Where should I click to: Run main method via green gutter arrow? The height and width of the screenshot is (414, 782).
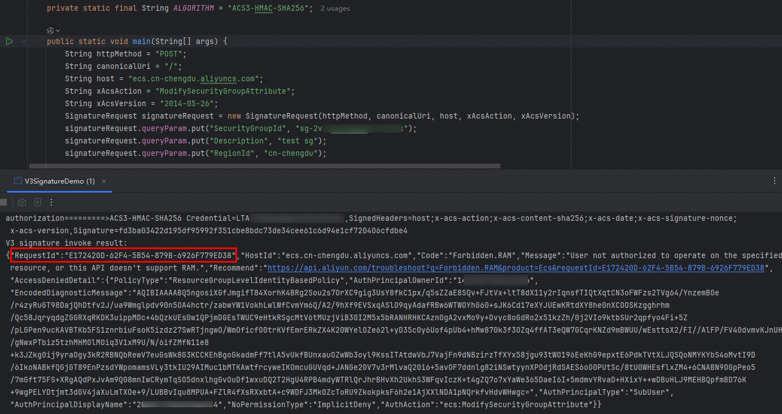coord(9,41)
